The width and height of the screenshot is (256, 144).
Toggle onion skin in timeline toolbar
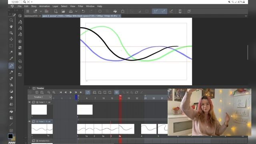tap(116, 92)
